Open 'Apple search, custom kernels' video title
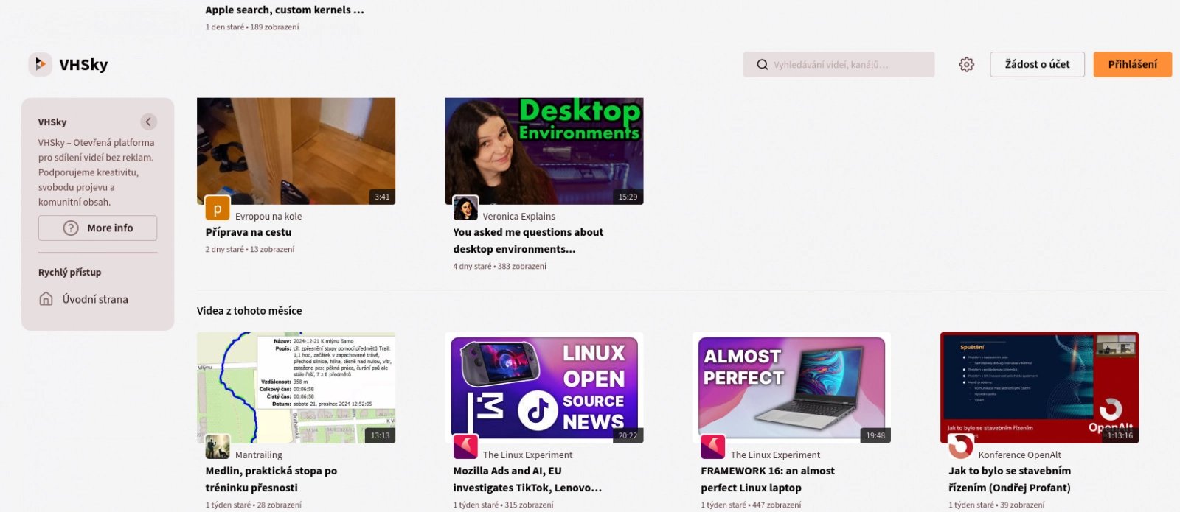This screenshot has height=512, width=1180. (x=285, y=10)
